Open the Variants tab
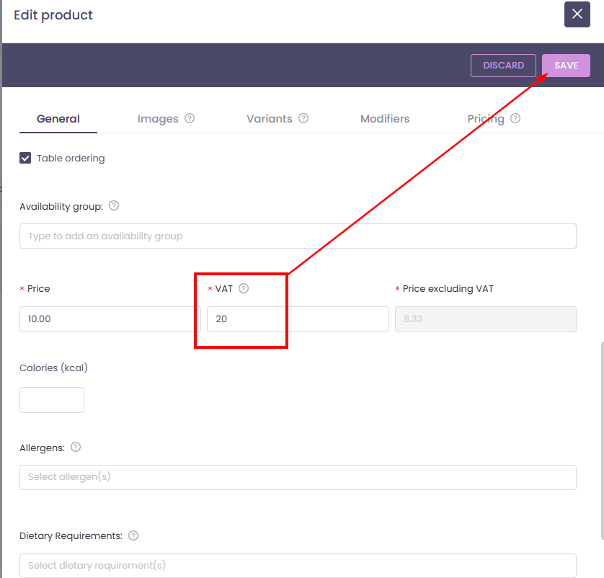Viewport: 604px width, 578px height. tap(269, 119)
